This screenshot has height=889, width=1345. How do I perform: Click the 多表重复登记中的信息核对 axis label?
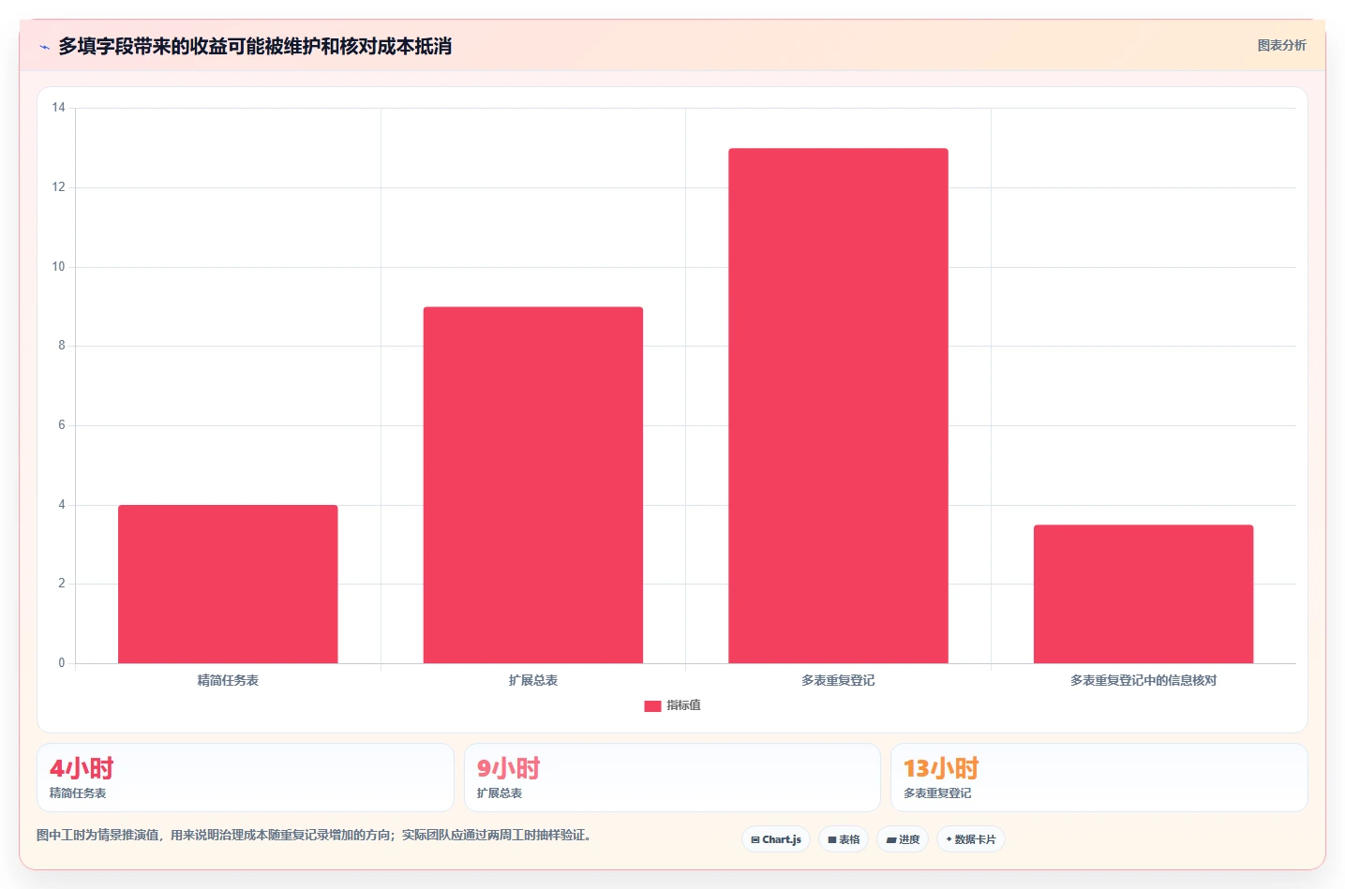(1143, 680)
